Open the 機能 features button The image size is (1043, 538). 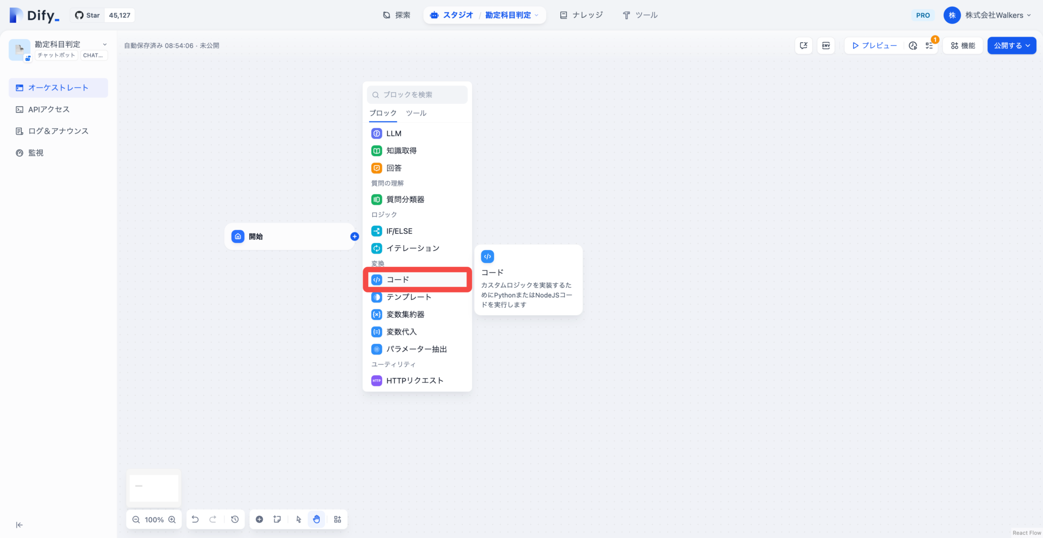pyautogui.click(x=963, y=46)
